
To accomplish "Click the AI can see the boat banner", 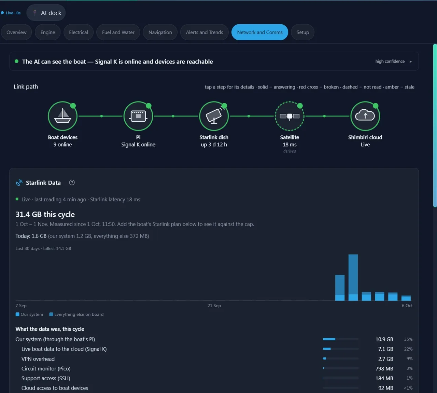I will coord(214,62).
